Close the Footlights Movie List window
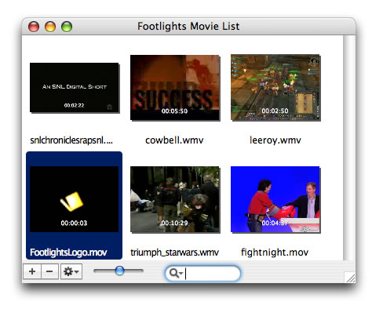 pyautogui.click(x=34, y=27)
